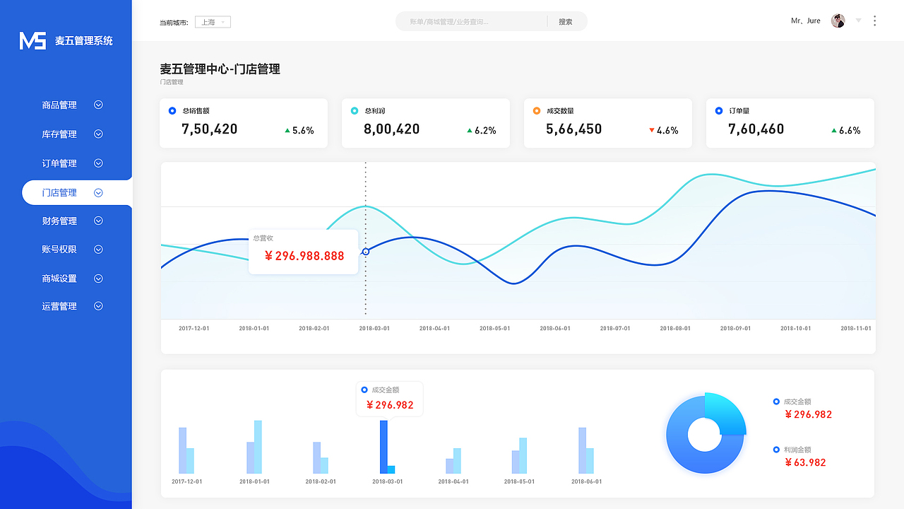Click the red down arrow by 4.6%

(652, 130)
